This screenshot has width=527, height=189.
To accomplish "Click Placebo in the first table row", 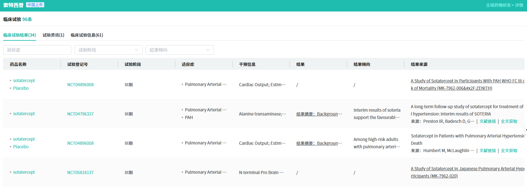I will click(21, 88).
